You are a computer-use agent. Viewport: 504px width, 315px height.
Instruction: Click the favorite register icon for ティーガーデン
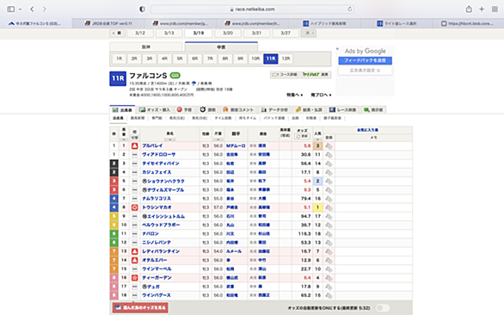pyautogui.click(x=329, y=278)
